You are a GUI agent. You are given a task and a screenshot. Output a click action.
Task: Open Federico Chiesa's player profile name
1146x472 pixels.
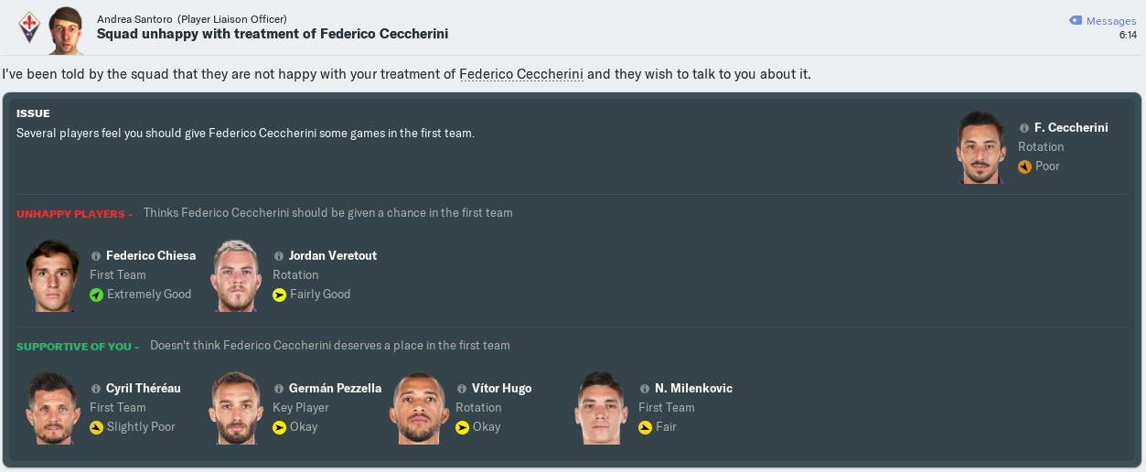coord(151,256)
